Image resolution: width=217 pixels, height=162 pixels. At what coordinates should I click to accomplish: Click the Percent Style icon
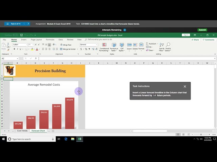86,49
